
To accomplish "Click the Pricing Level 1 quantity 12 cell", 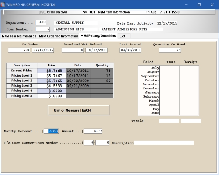I will pos(102,76).
